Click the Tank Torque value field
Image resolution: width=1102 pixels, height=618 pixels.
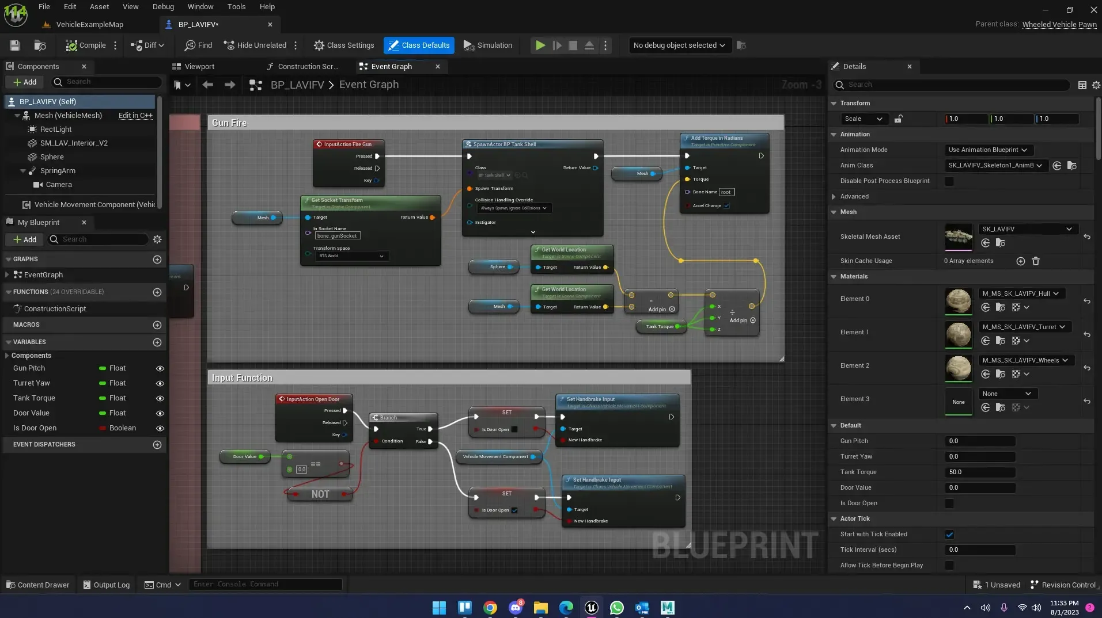[x=980, y=472]
